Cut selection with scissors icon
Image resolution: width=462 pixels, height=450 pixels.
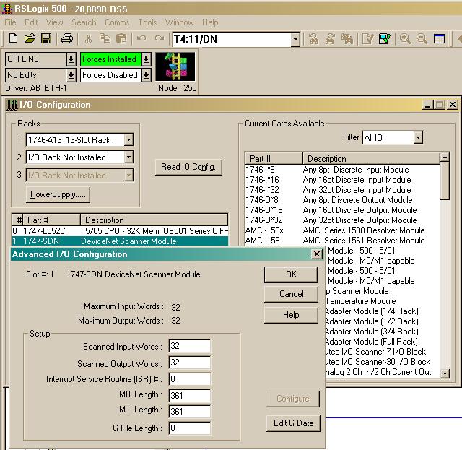[x=88, y=38]
